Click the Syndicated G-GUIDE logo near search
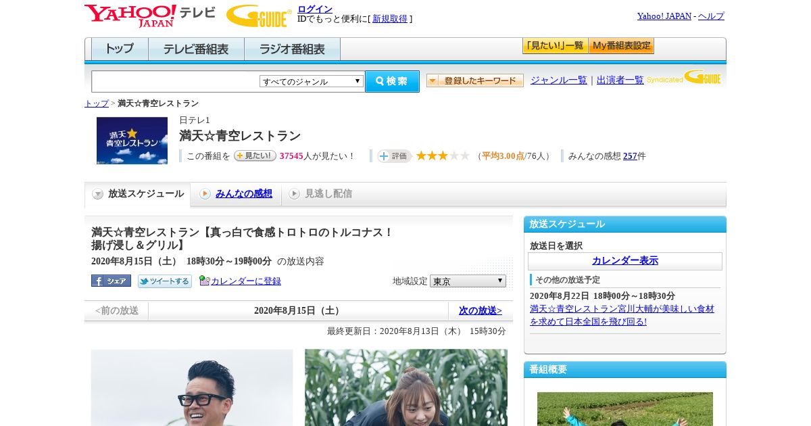Screen dimensions: 811x426 click(x=683, y=78)
